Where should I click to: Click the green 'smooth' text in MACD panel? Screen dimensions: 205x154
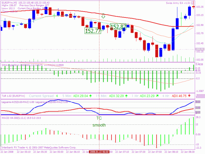point(99,125)
